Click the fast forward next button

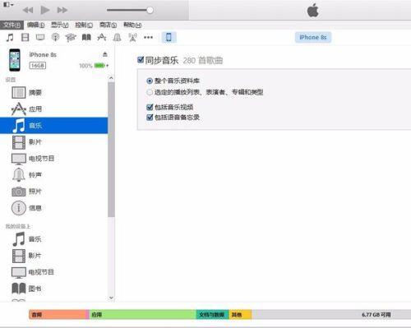(x=62, y=11)
